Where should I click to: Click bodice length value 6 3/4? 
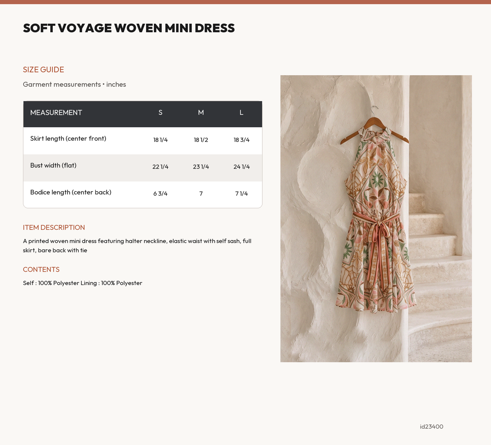coord(160,194)
